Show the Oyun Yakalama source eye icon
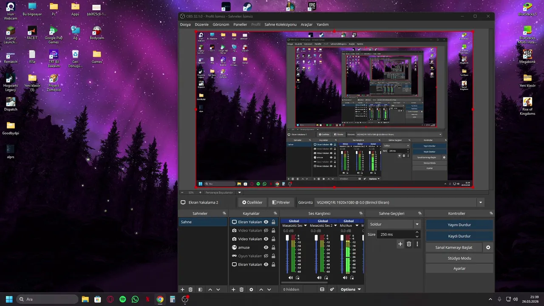 pos(266,256)
